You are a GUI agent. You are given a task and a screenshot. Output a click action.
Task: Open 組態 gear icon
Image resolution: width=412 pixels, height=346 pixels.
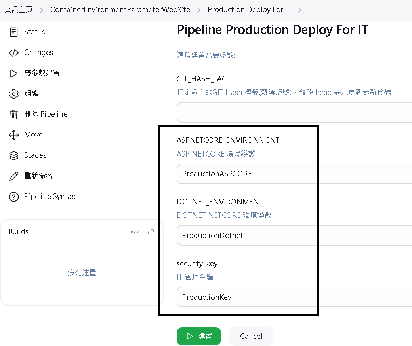(13, 94)
